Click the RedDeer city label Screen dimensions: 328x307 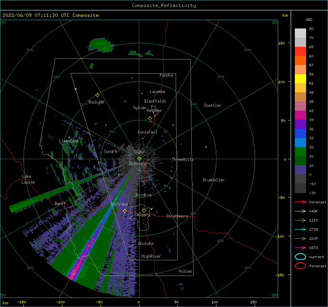155,111
